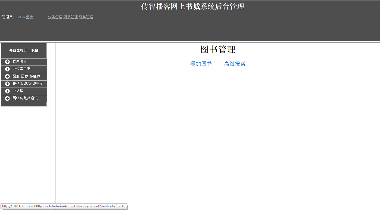Viewport: 380px width, 210px height.
Task: Click the administrator name liuBei
Action: 21,17
